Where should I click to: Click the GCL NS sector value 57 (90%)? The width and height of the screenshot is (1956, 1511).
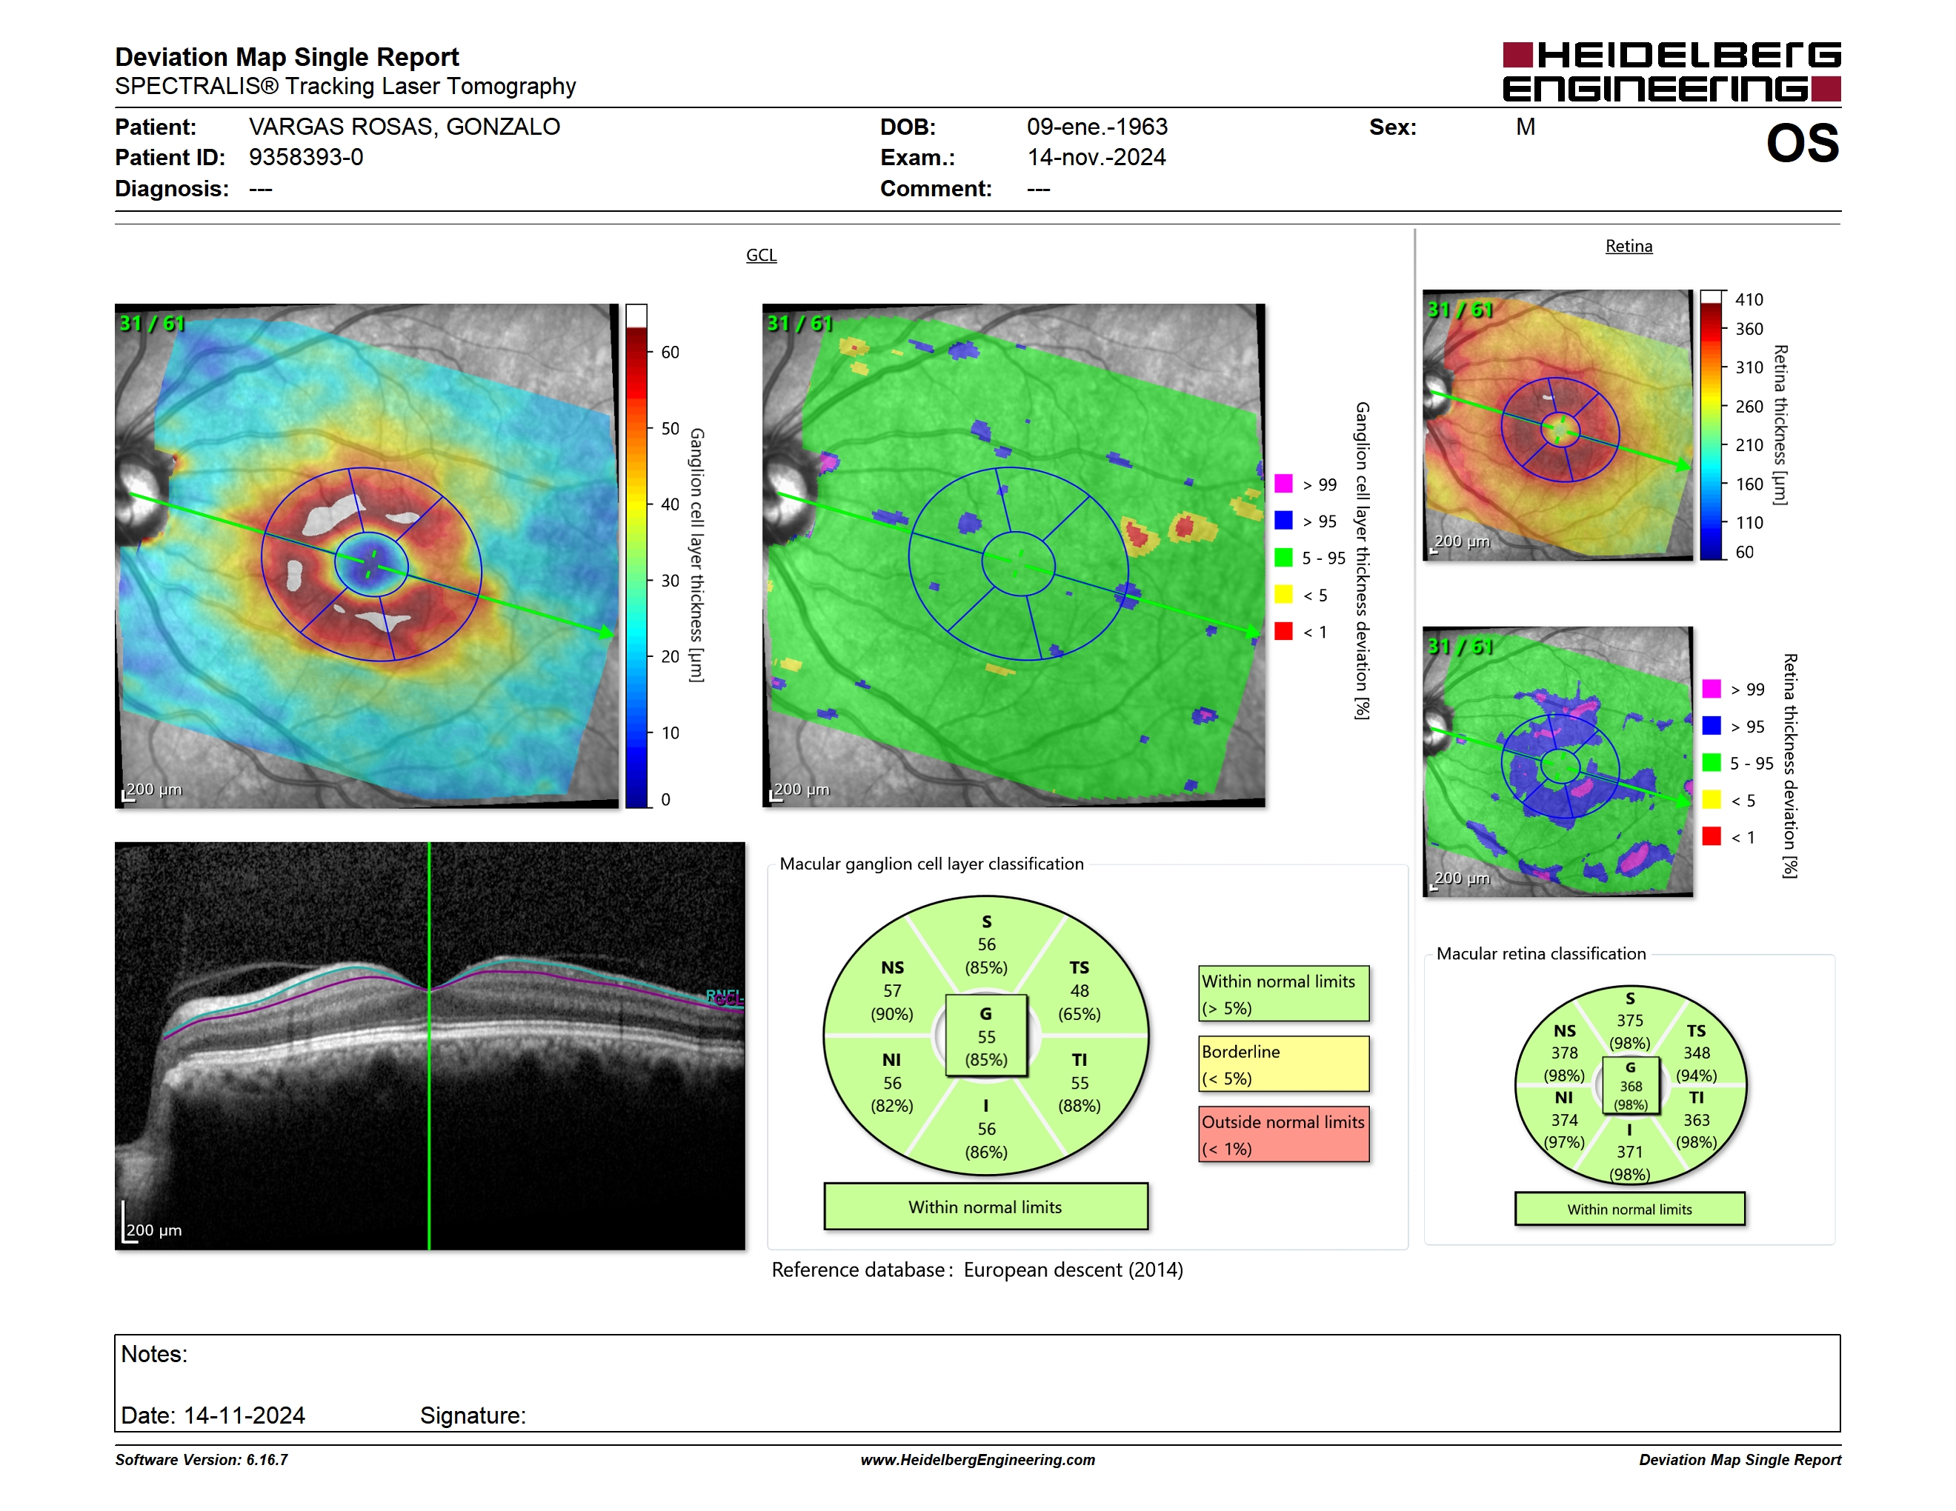pyautogui.click(x=892, y=1003)
